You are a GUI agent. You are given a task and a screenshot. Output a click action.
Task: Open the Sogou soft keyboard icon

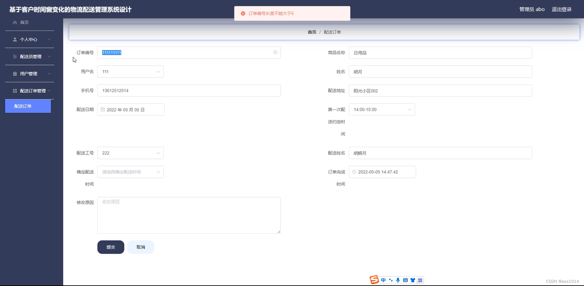pyautogui.click(x=405, y=280)
